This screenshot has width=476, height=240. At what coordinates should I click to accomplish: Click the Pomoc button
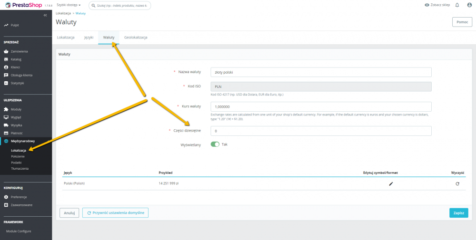tap(462, 22)
